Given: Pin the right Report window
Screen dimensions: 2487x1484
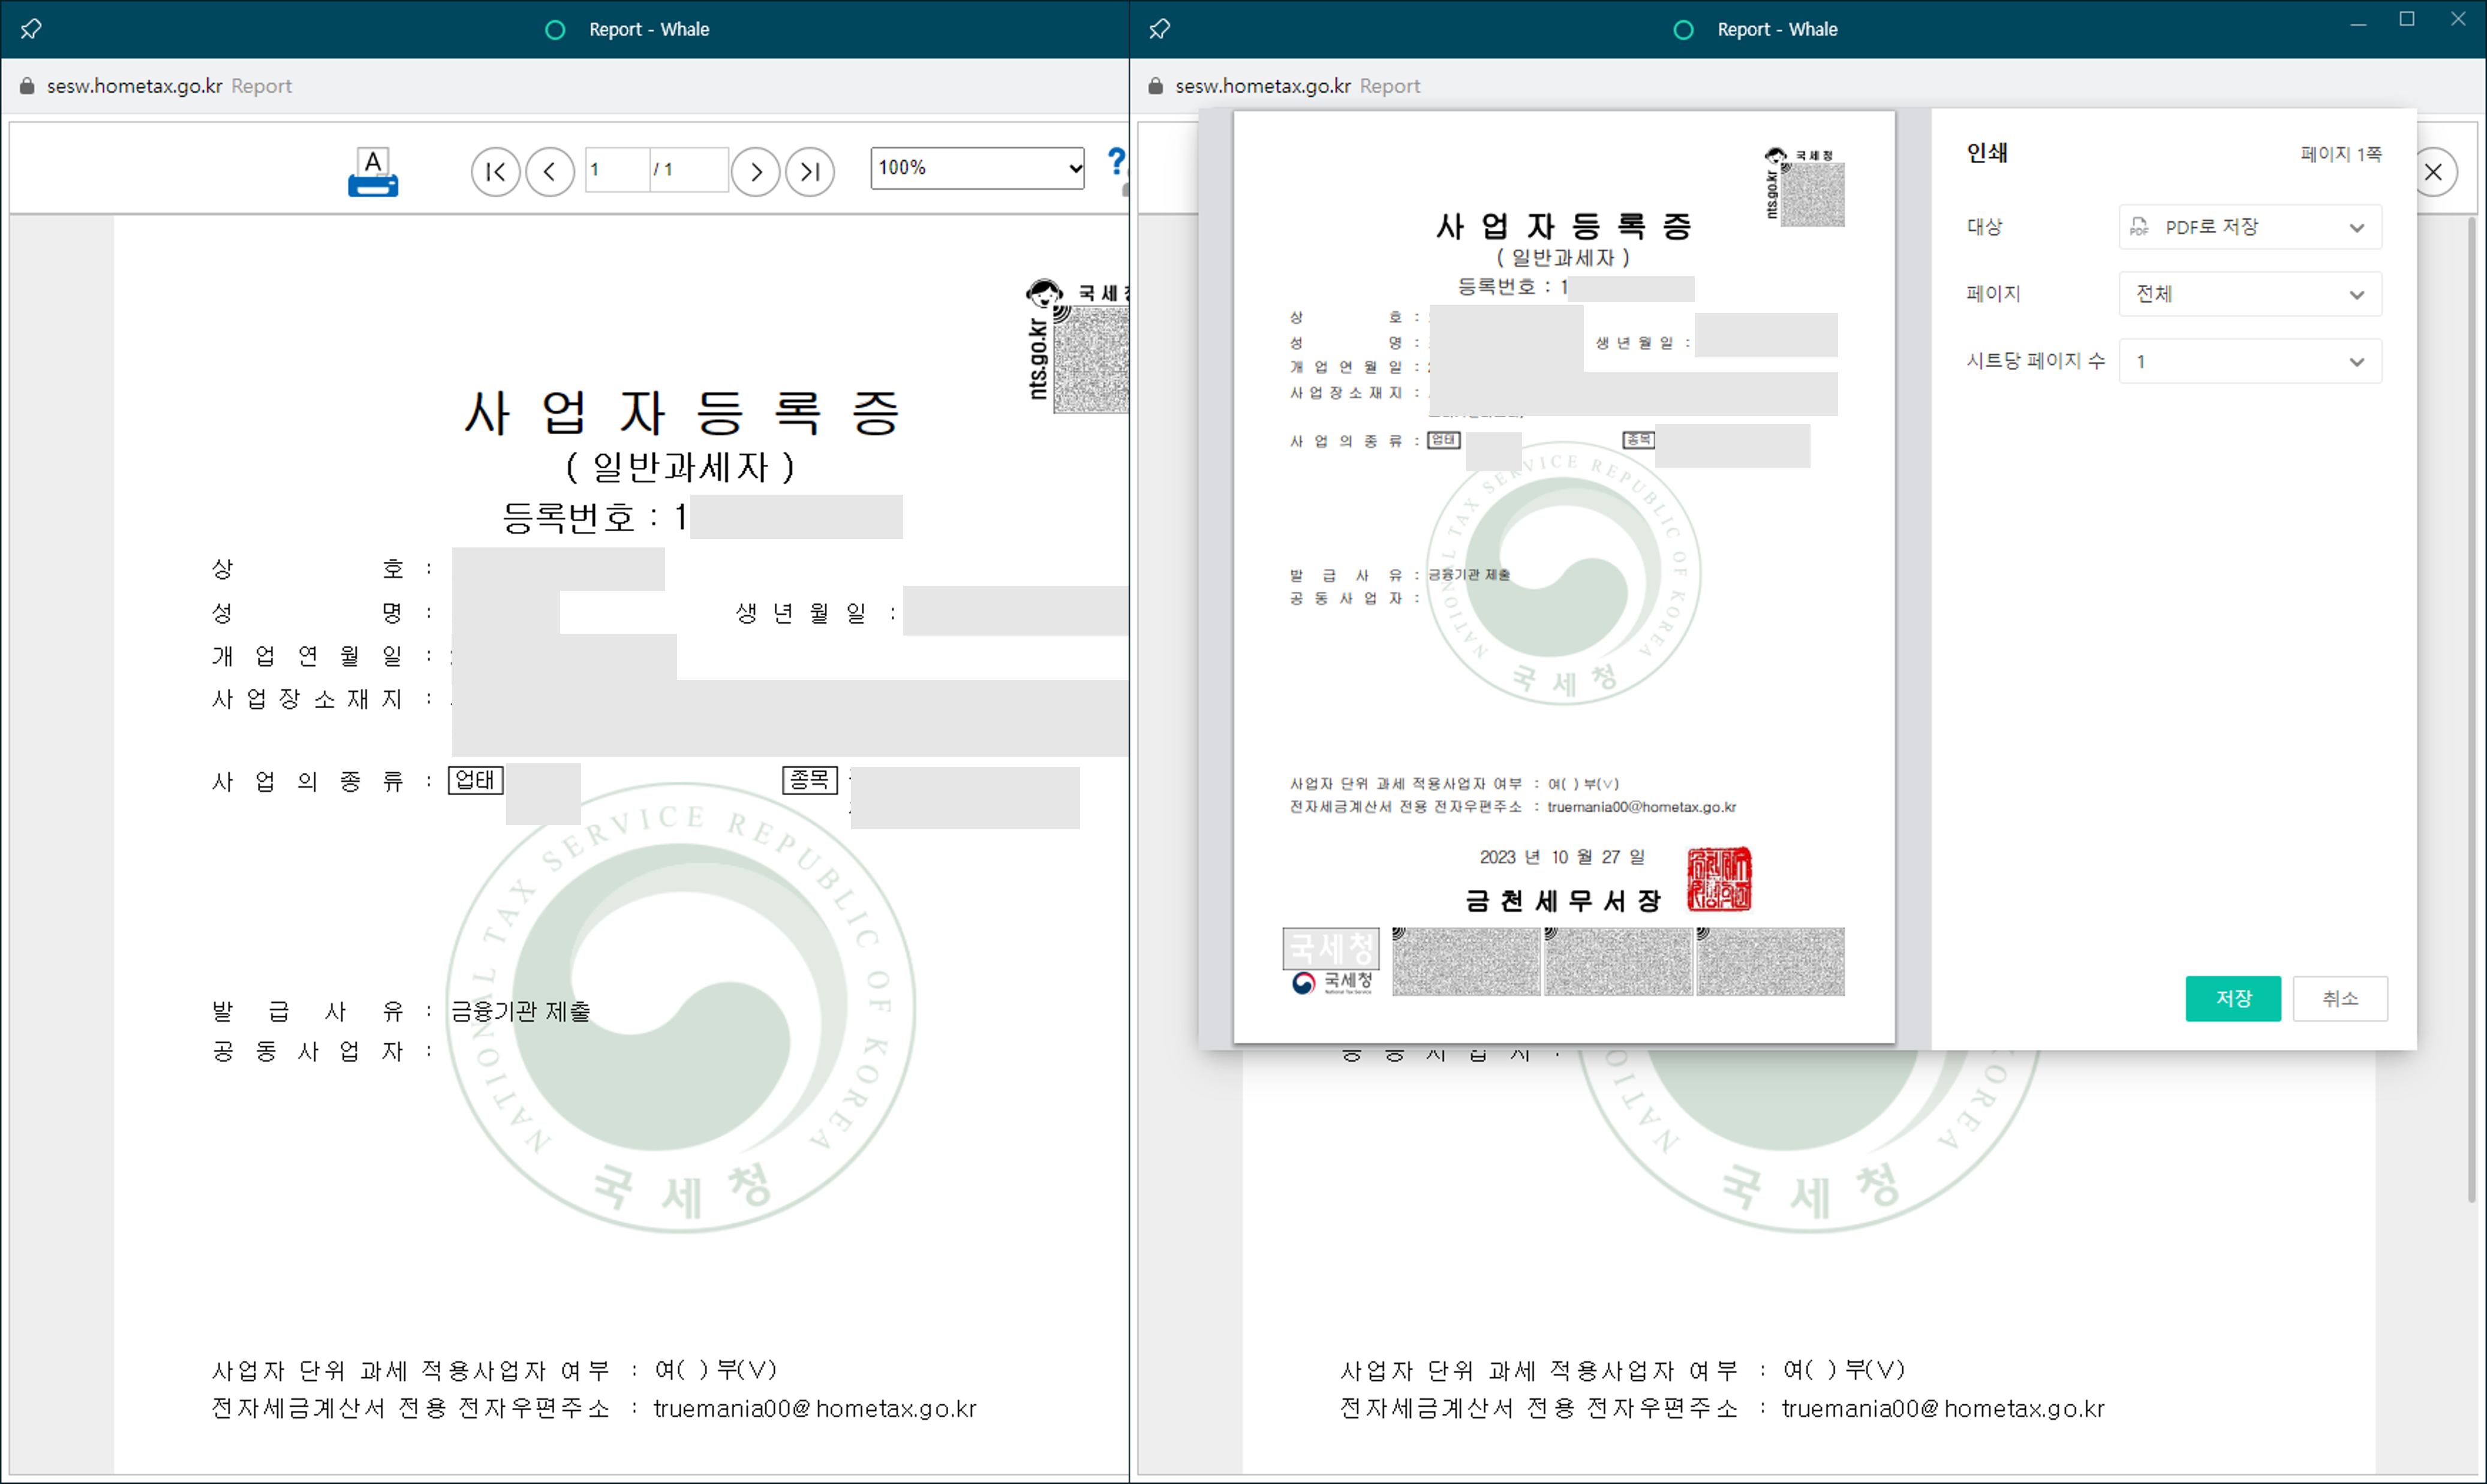Looking at the screenshot, I should click(x=1160, y=29).
